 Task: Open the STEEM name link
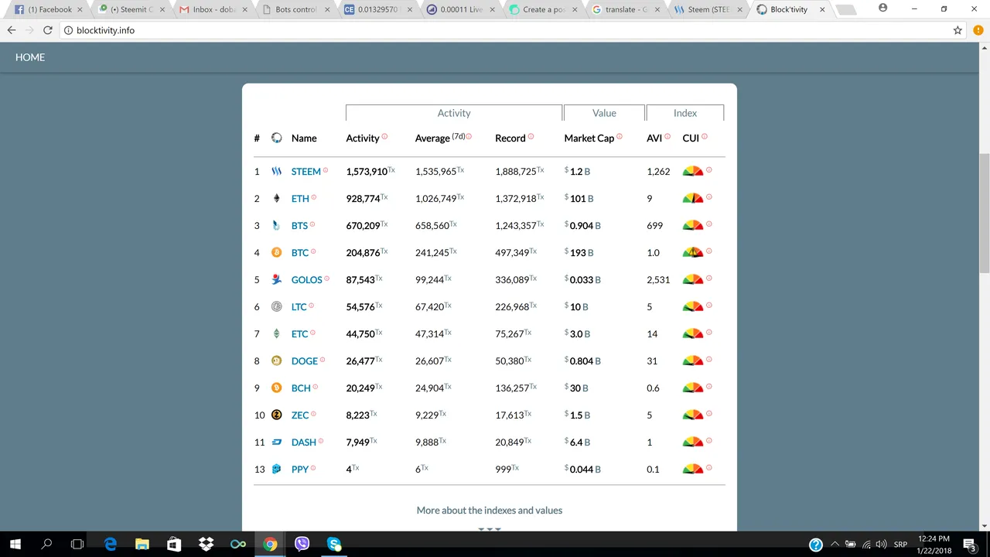click(306, 172)
